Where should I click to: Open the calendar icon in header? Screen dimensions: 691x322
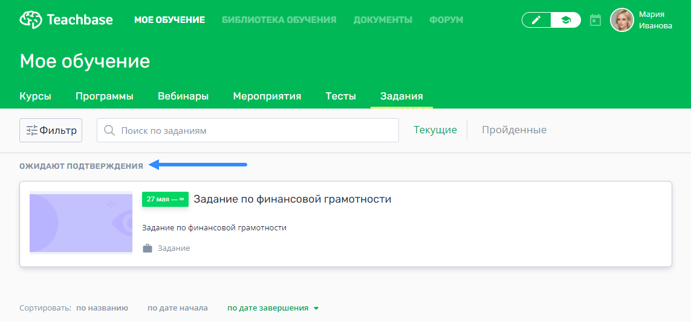tap(595, 21)
